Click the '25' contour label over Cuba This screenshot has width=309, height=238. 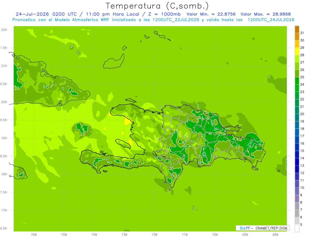coord(17,88)
